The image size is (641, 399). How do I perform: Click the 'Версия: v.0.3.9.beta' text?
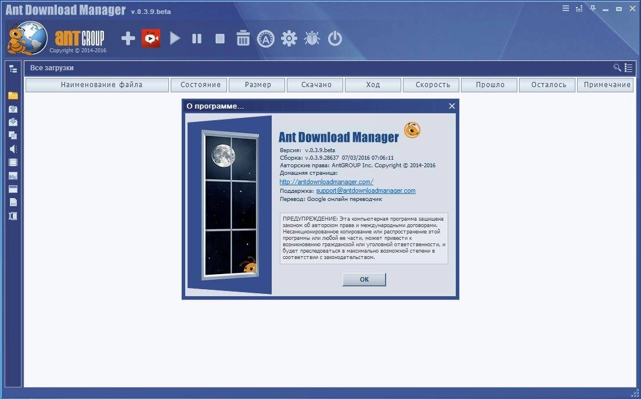pyautogui.click(x=307, y=150)
